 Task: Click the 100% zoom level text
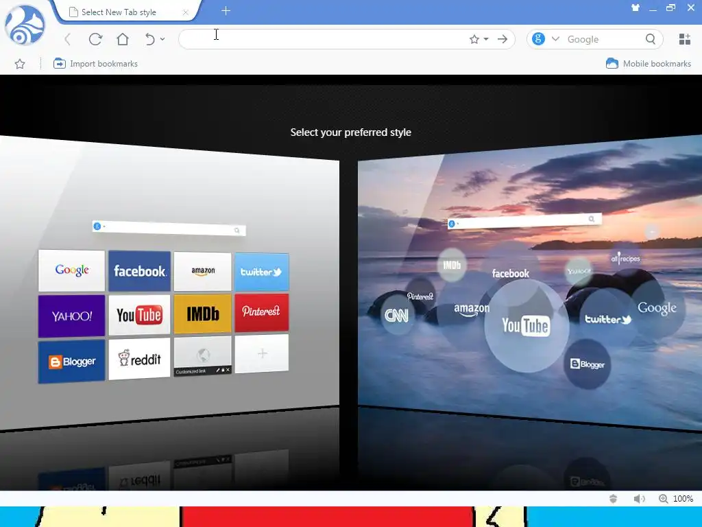[x=683, y=499]
